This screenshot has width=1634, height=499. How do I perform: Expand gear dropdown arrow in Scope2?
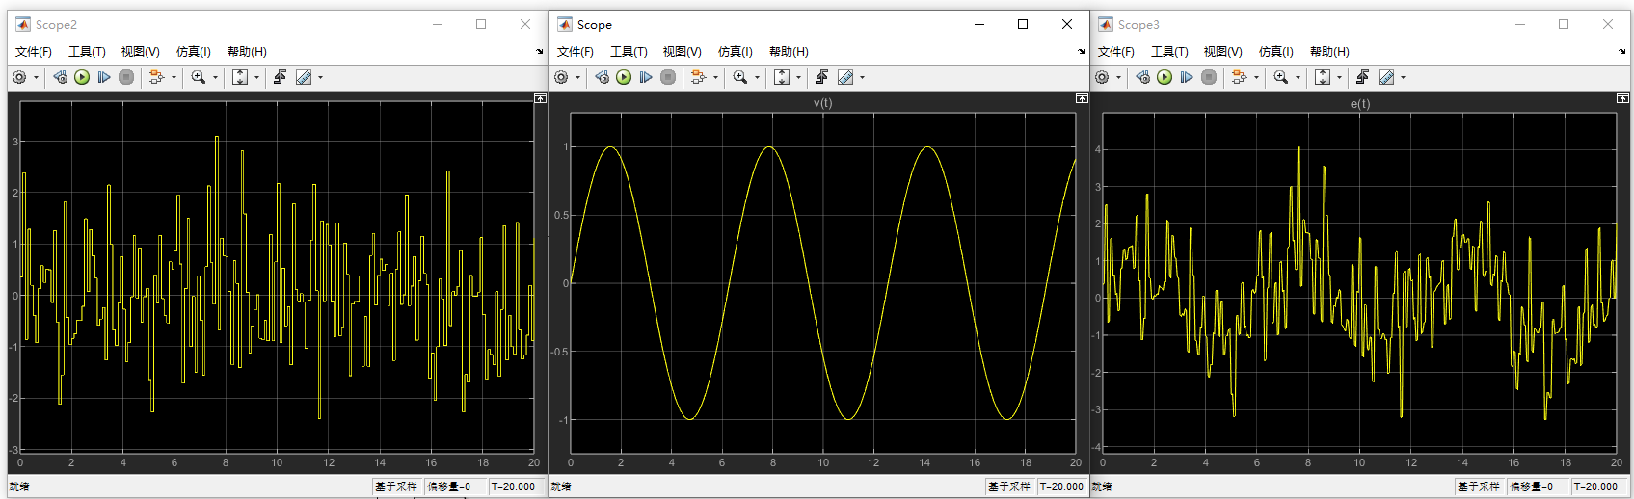37,77
